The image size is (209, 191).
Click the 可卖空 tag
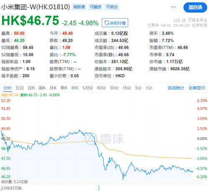pyautogui.click(x=112, y=7)
